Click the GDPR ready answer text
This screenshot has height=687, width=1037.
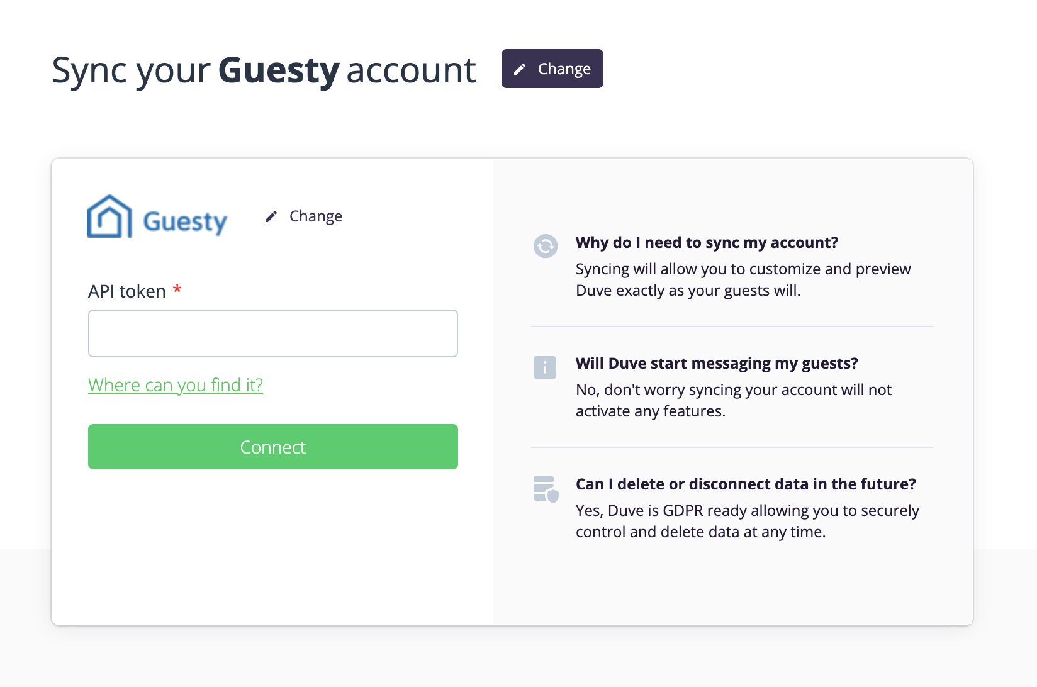[x=748, y=522]
